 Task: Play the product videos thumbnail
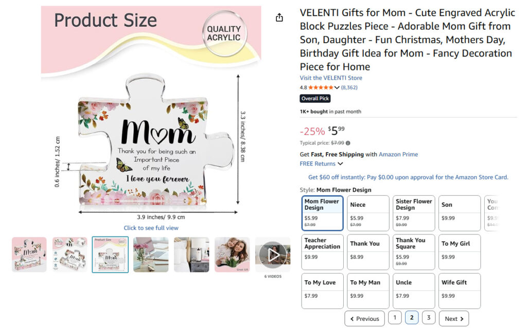click(x=273, y=254)
